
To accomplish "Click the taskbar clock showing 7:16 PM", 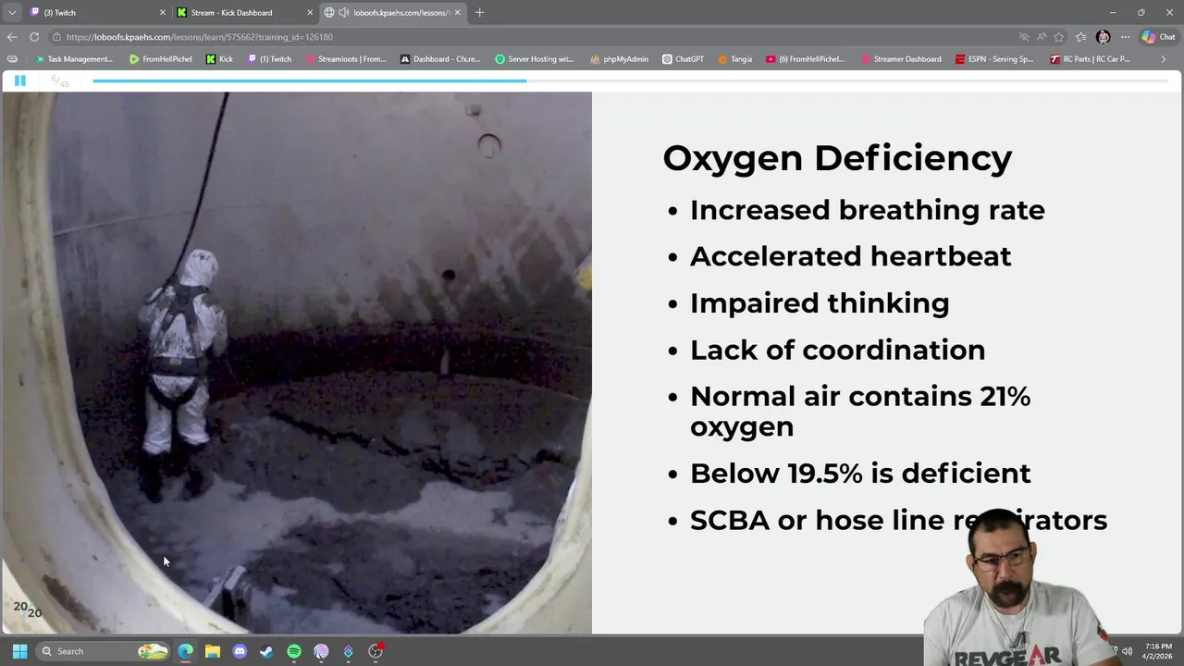I will pos(1158,651).
